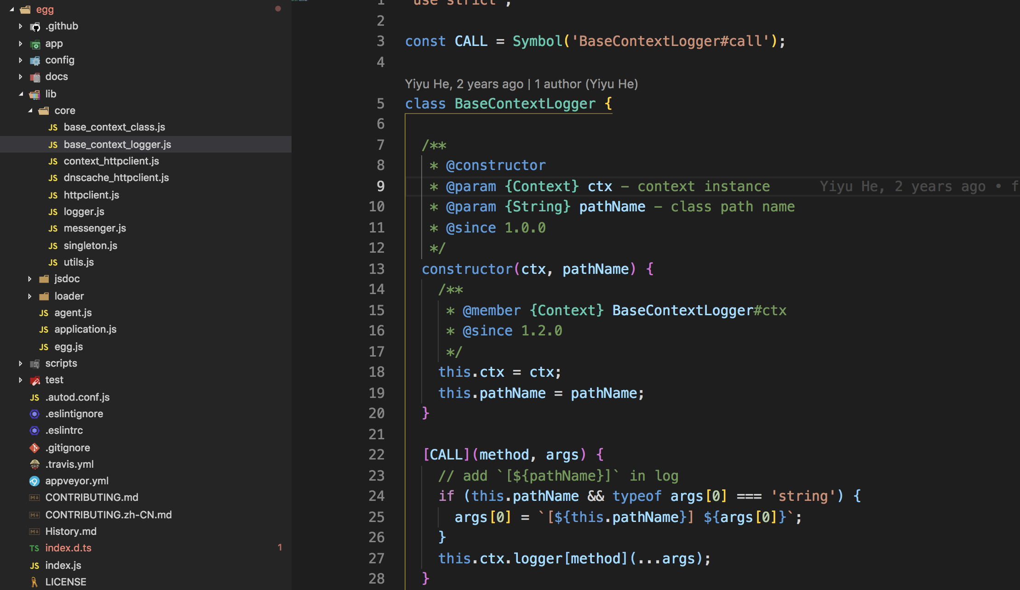Click markdown icon beside History.md
Viewport: 1020px width, 590px height.
tap(34, 532)
